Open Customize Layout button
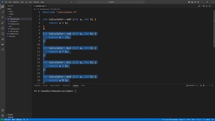Image resolution: width=215 pixels, height=121 pixels. pyautogui.click(x=198, y=2)
